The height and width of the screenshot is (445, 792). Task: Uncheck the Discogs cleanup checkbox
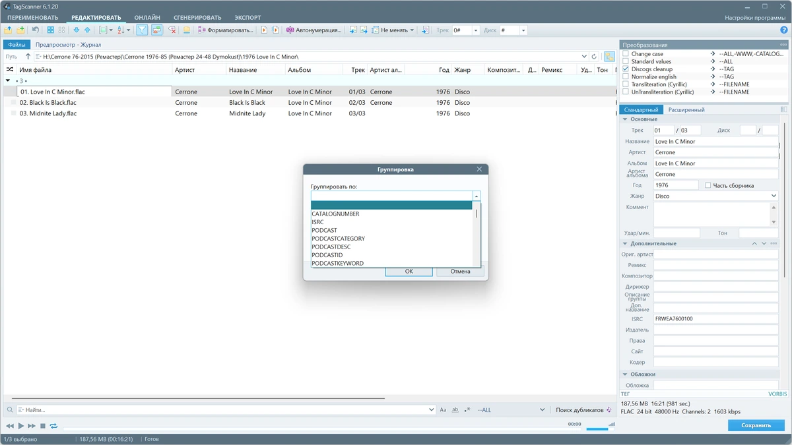[x=626, y=69]
